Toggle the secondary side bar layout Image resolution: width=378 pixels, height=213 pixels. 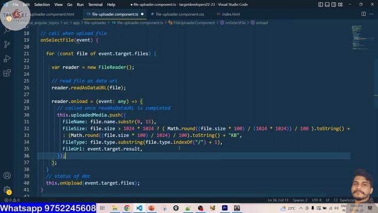[334, 4]
